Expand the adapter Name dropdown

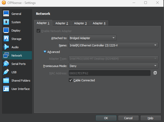tap(113, 45)
